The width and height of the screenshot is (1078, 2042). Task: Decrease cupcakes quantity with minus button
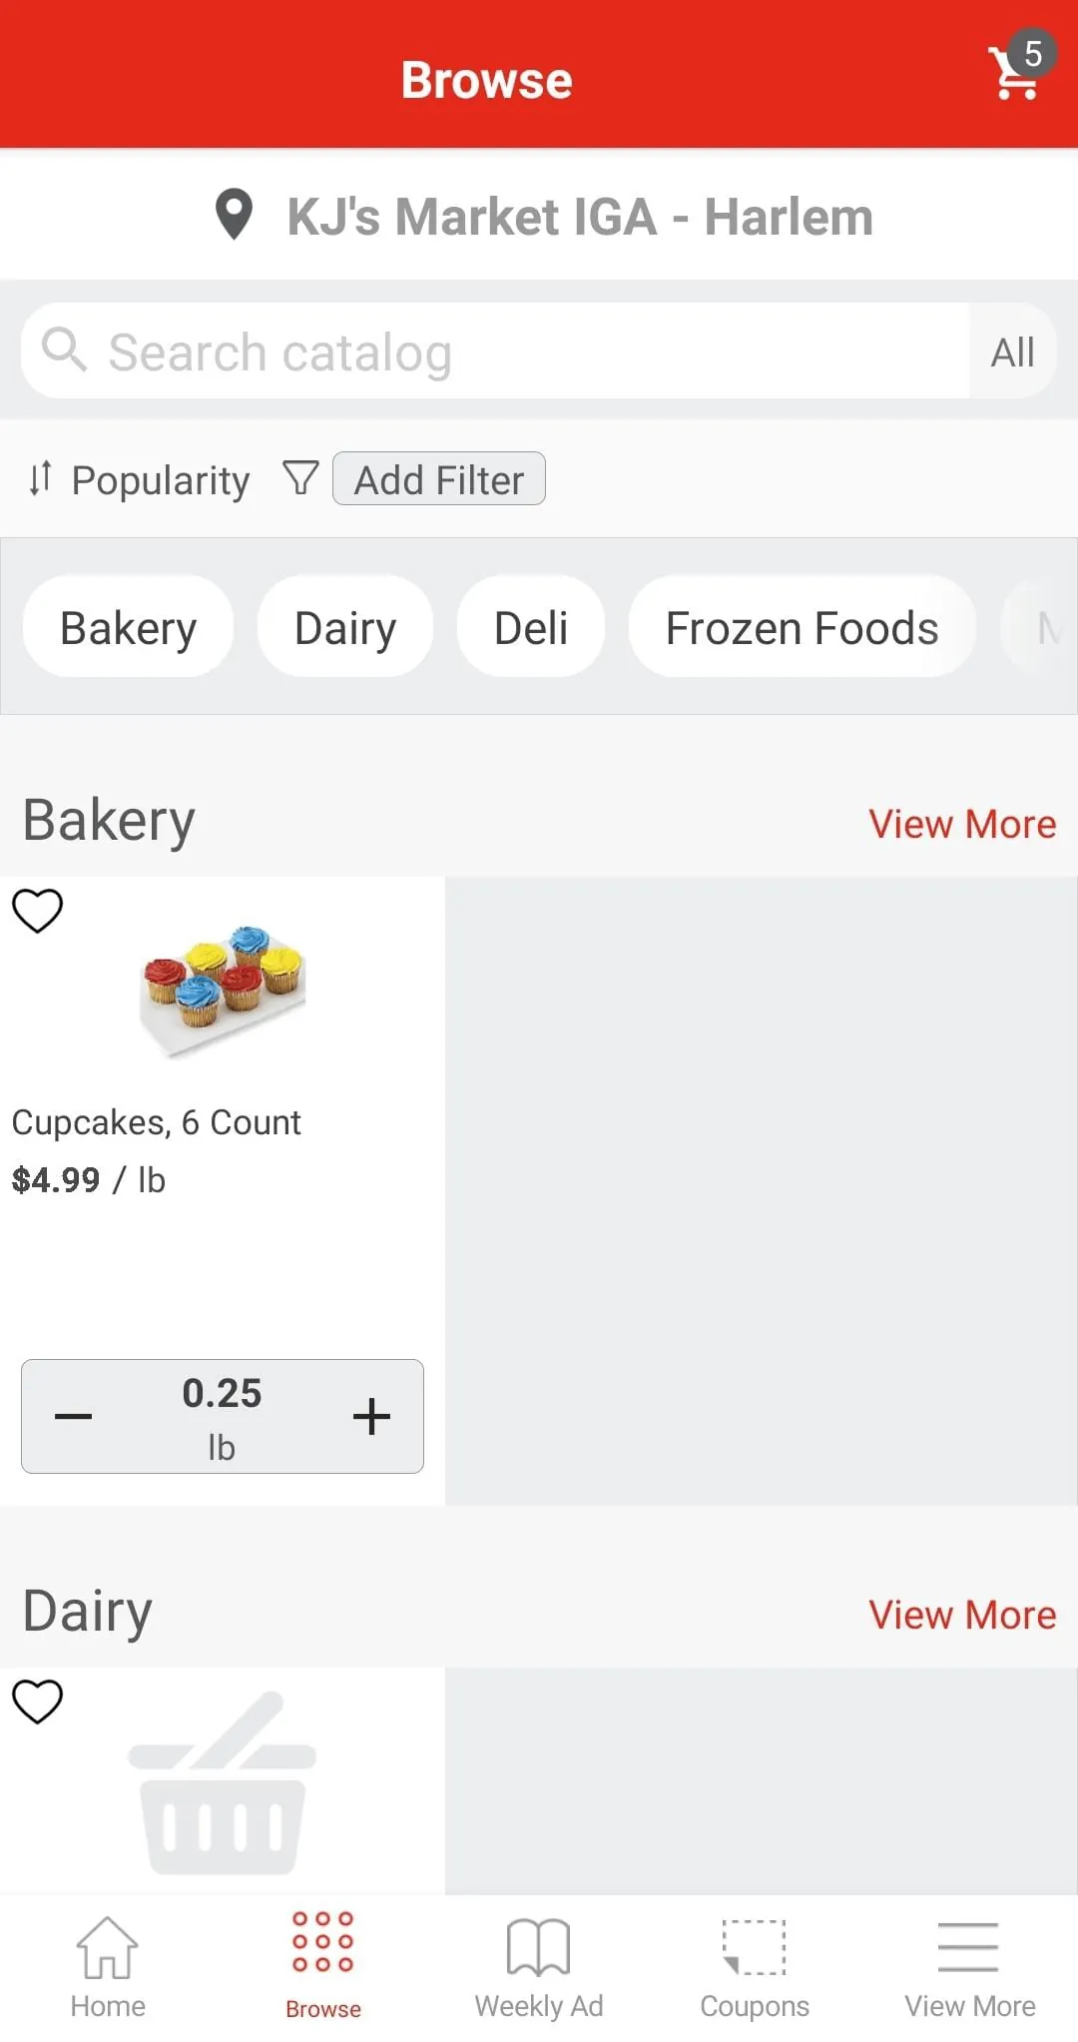point(74,1416)
